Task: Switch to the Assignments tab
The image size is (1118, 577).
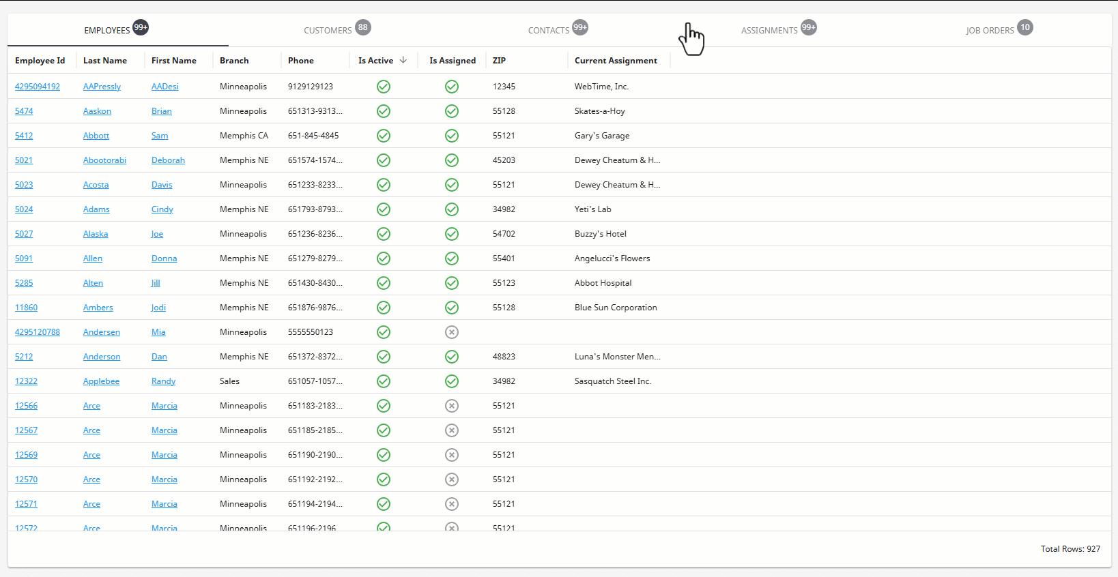Action: pyautogui.click(x=769, y=31)
